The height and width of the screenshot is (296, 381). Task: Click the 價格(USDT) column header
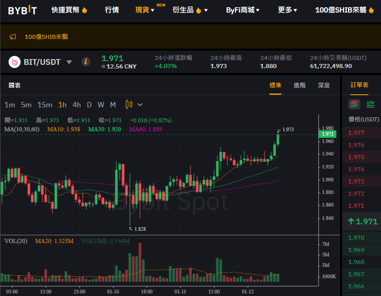click(364, 119)
